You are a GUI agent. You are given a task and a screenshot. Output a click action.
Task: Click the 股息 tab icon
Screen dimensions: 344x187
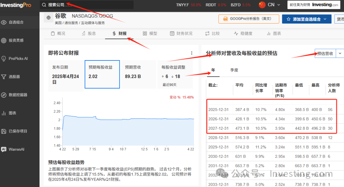pos(83,33)
